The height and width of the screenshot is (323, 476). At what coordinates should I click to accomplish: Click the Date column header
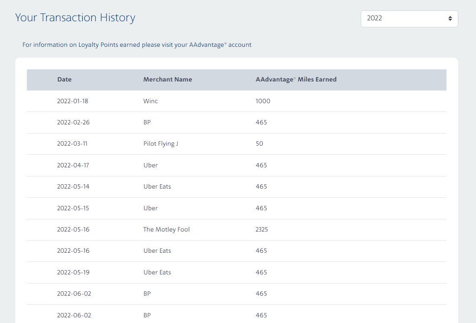pos(65,80)
